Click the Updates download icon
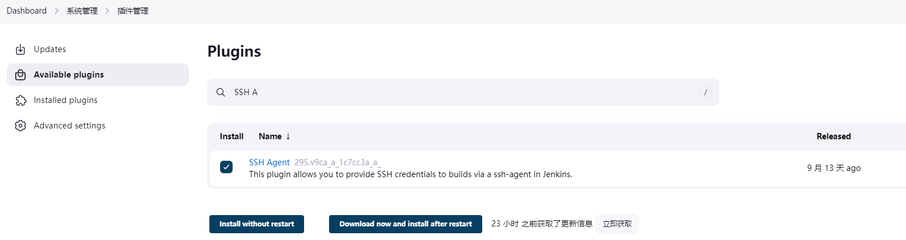Screen dimensions: 906x240 click(20, 49)
